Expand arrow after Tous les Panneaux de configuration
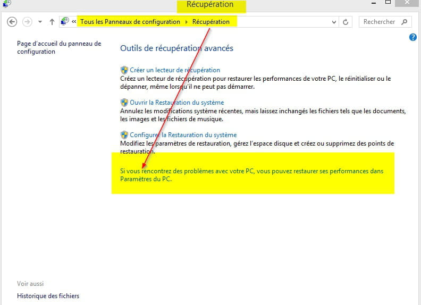Screen dimensions: 421x305 [187, 22]
